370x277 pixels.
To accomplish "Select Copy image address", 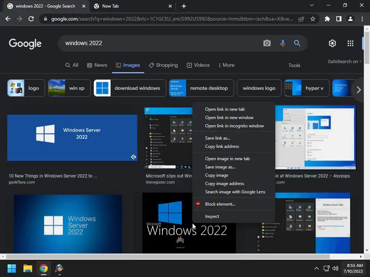I will pos(234,184).
